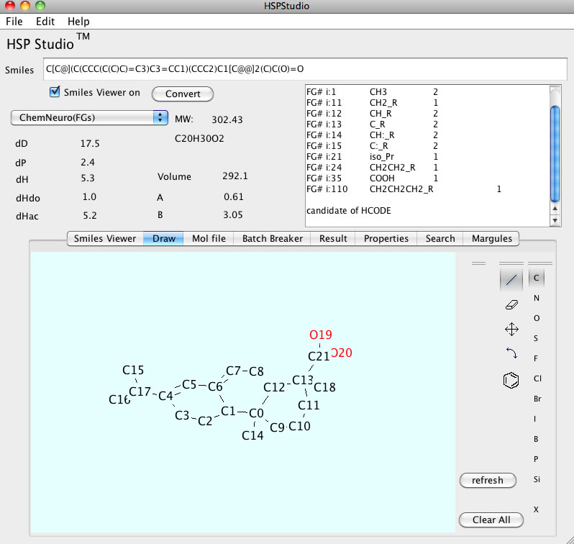Choose boron B atom

[536, 439]
